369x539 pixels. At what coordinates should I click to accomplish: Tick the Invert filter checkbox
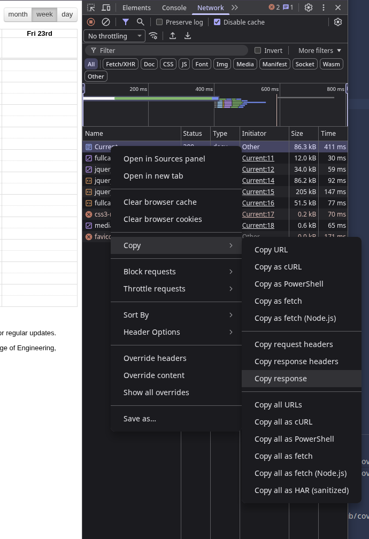point(258,50)
